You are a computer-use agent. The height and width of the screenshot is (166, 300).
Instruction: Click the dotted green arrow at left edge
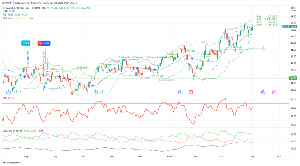pyautogui.click(x=6, y=60)
